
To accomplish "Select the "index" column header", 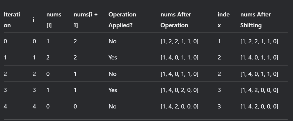I will click(224, 20).
